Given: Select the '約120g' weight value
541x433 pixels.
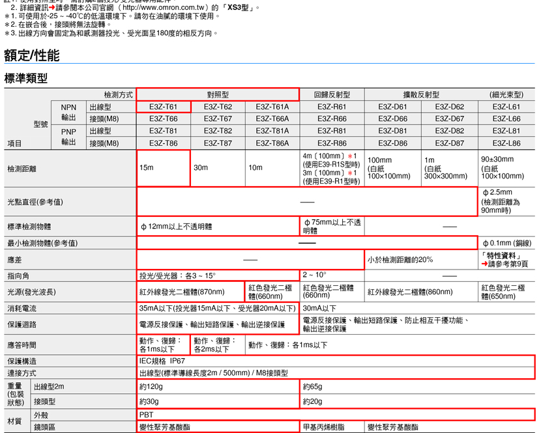Looking at the screenshot, I should click(x=151, y=387).
